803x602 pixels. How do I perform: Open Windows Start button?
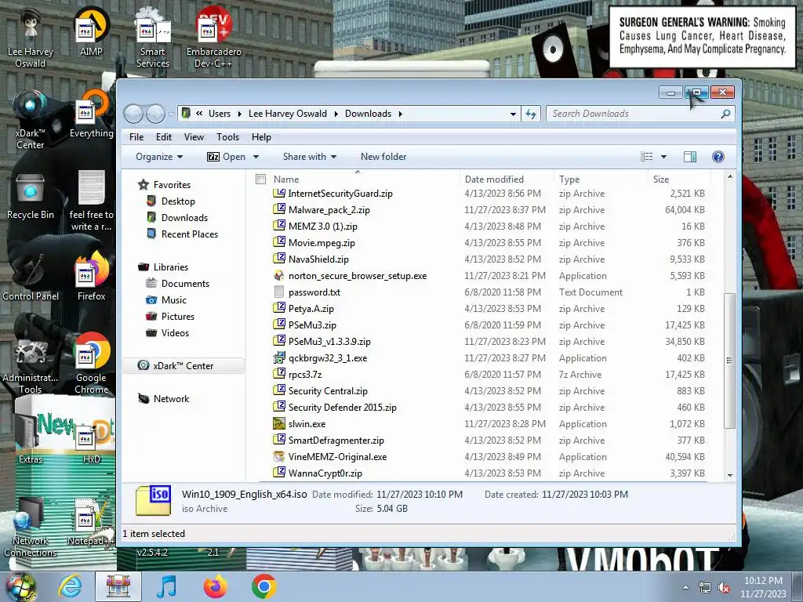coord(20,587)
